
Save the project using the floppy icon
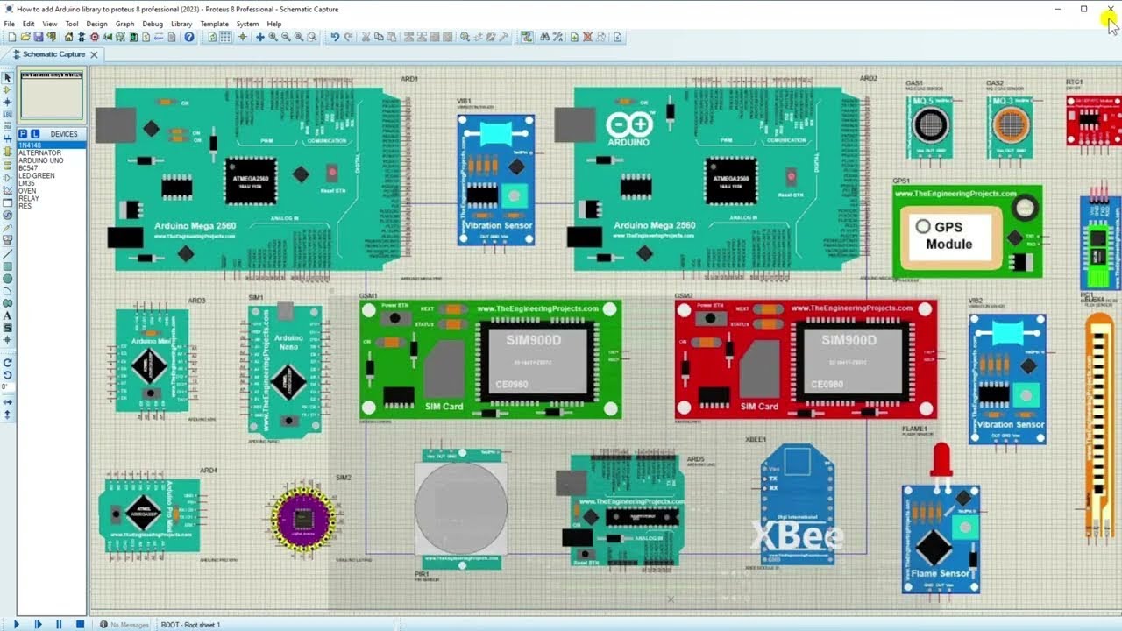tap(37, 37)
